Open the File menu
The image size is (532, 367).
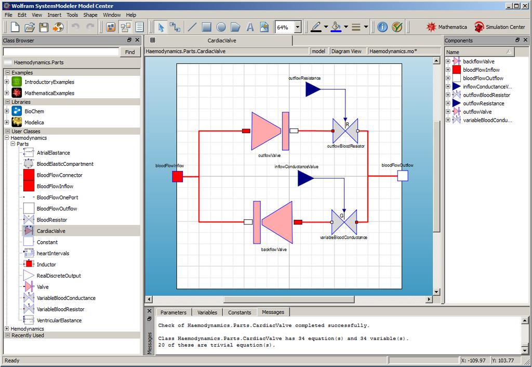point(8,15)
